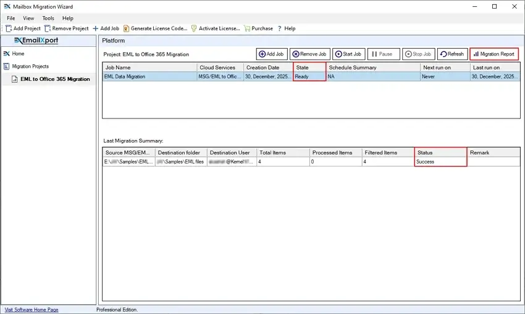Click the Job Name column header
This screenshot has height=314, width=525.
149,67
